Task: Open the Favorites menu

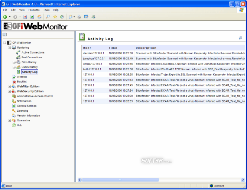Action: tap(34, 10)
